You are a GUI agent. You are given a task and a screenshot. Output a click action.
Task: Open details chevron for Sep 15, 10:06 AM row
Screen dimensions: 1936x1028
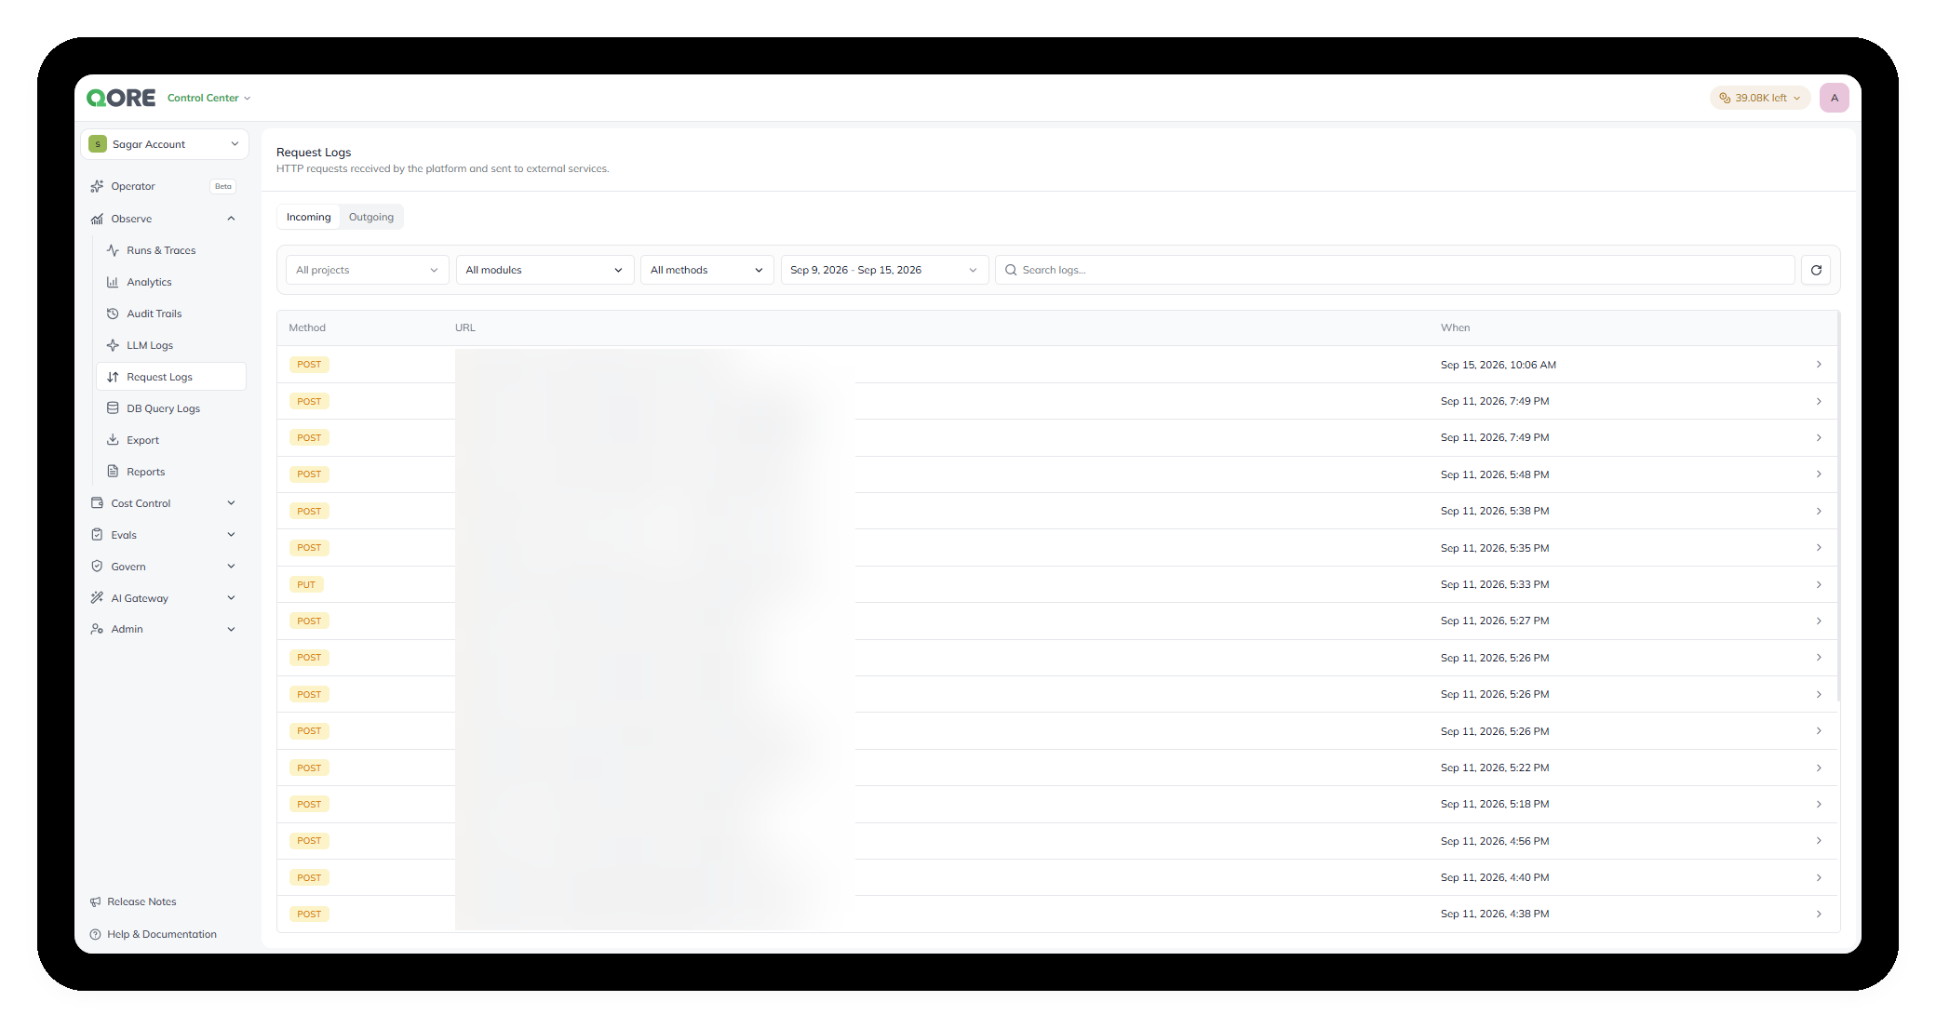point(1819,365)
